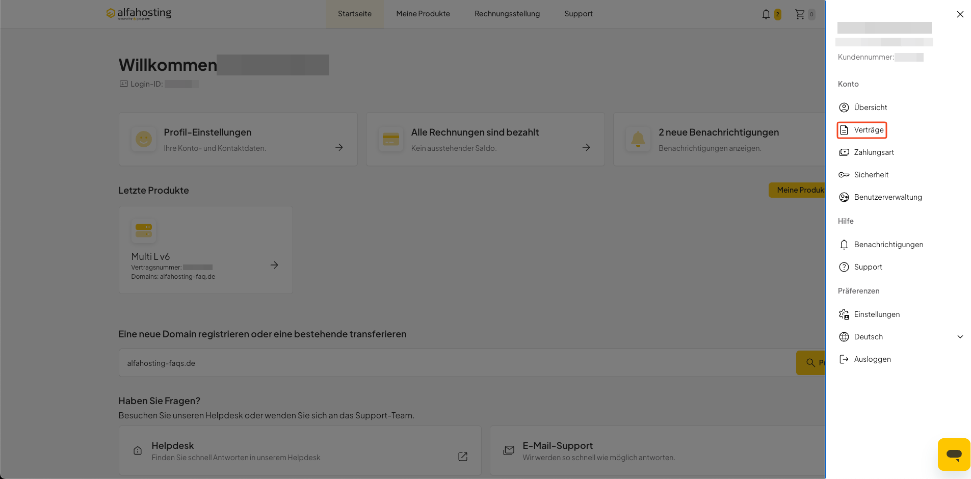Click the Einstellungen gear icon
This screenshot has height=479, width=971.
tap(844, 314)
